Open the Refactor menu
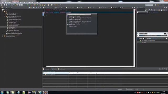Viewport: 168px width, 94px height. (12, 3)
